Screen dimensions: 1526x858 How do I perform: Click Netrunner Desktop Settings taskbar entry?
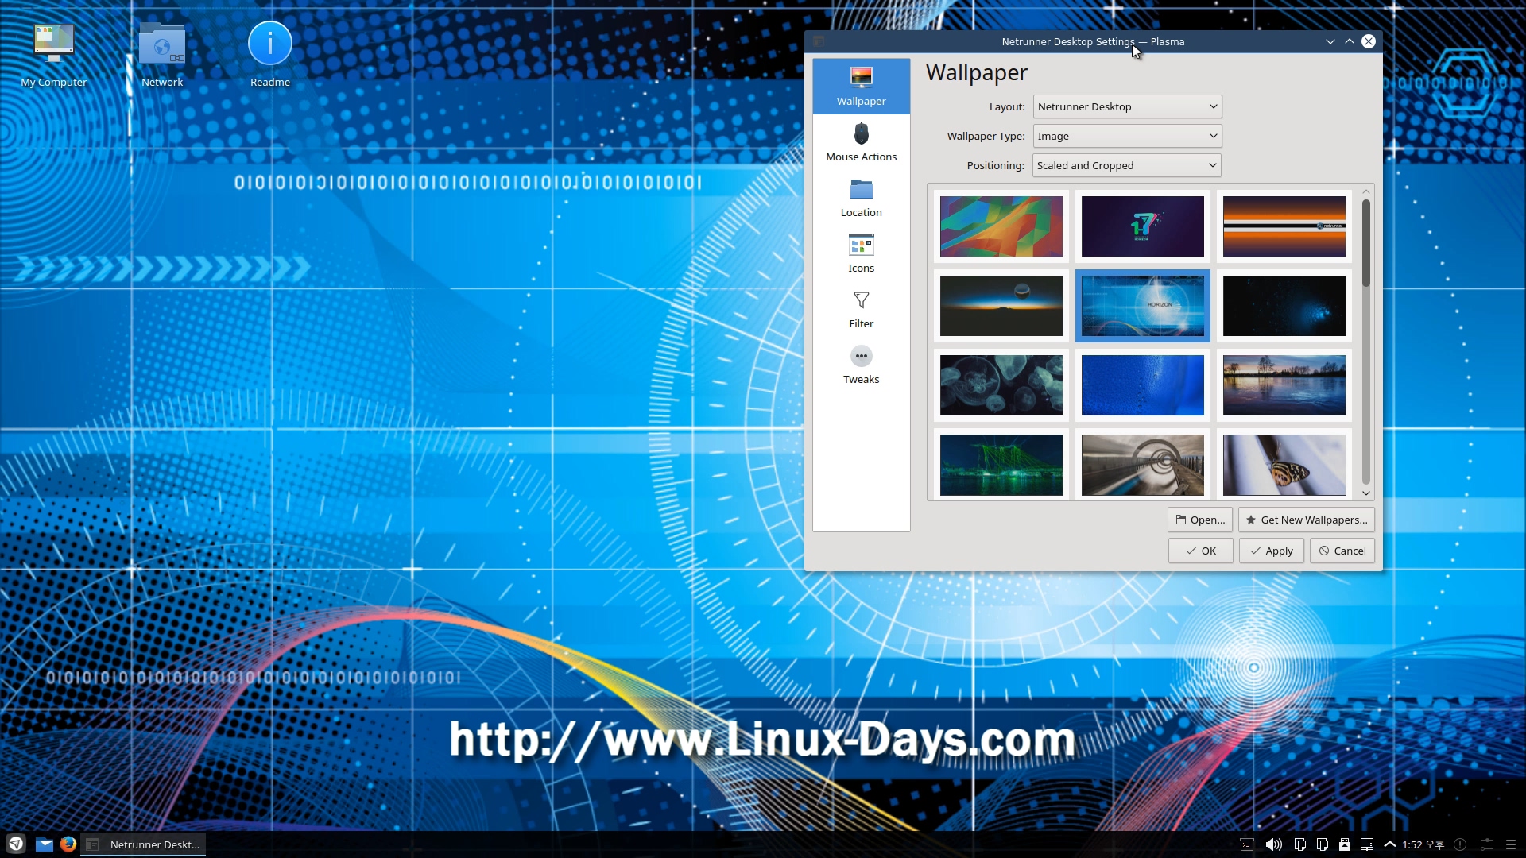[x=143, y=844]
